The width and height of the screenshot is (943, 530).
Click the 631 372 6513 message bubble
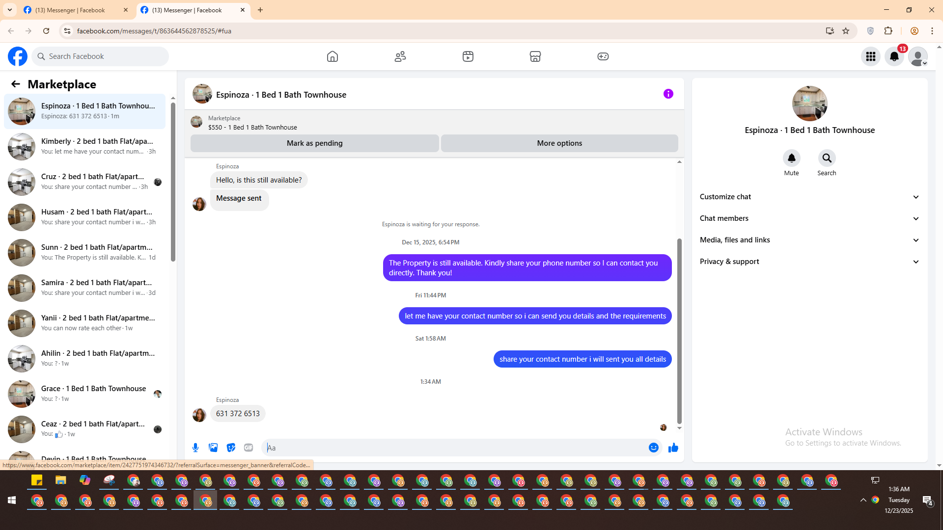pos(238,414)
